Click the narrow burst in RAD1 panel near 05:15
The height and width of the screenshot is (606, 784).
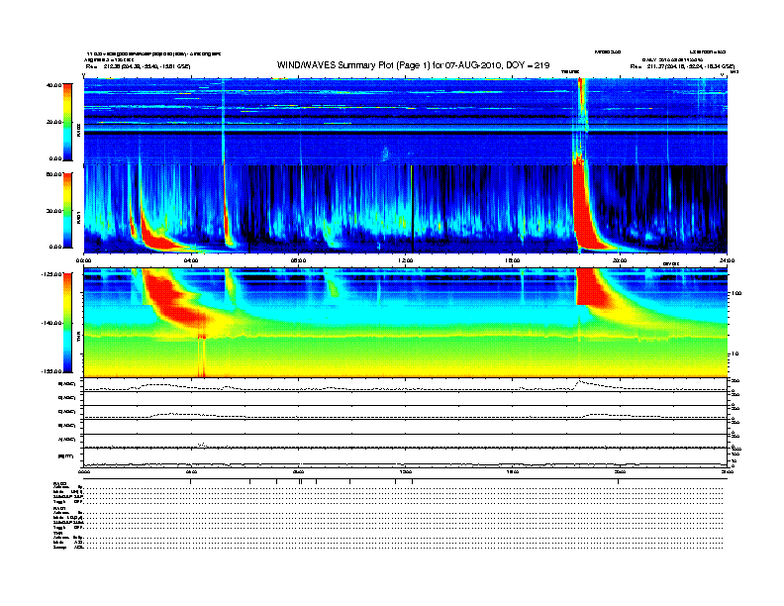click(x=227, y=210)
